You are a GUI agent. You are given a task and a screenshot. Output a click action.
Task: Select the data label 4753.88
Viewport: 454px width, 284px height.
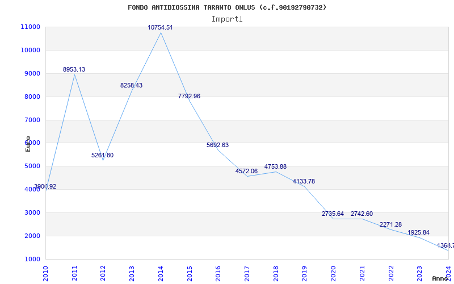tap(275, 166)
